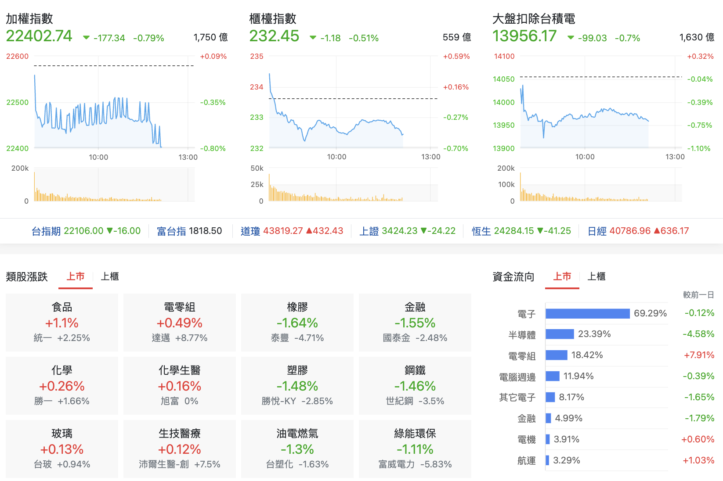Image resolution: width=723 pixels, height=481 pixels.
Task: Click the -4.58% change for 半導體
Action: click(x=698, y=334)
